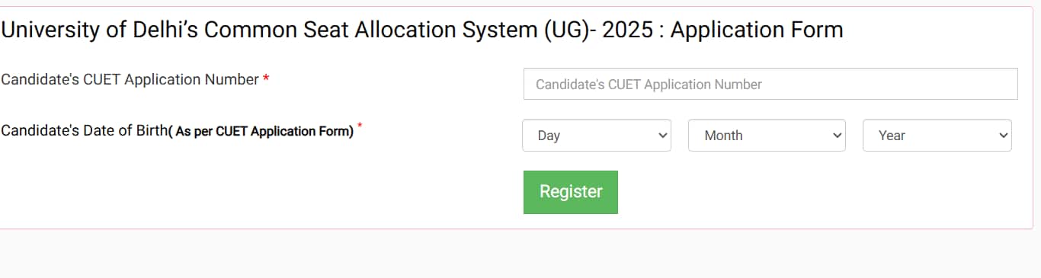
Task: Open the Year selection dropdown
Action: [x=937, y=136]
